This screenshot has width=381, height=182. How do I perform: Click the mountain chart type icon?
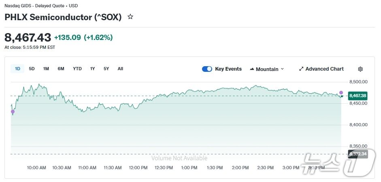pyautogui.click(x=252, y=69)
